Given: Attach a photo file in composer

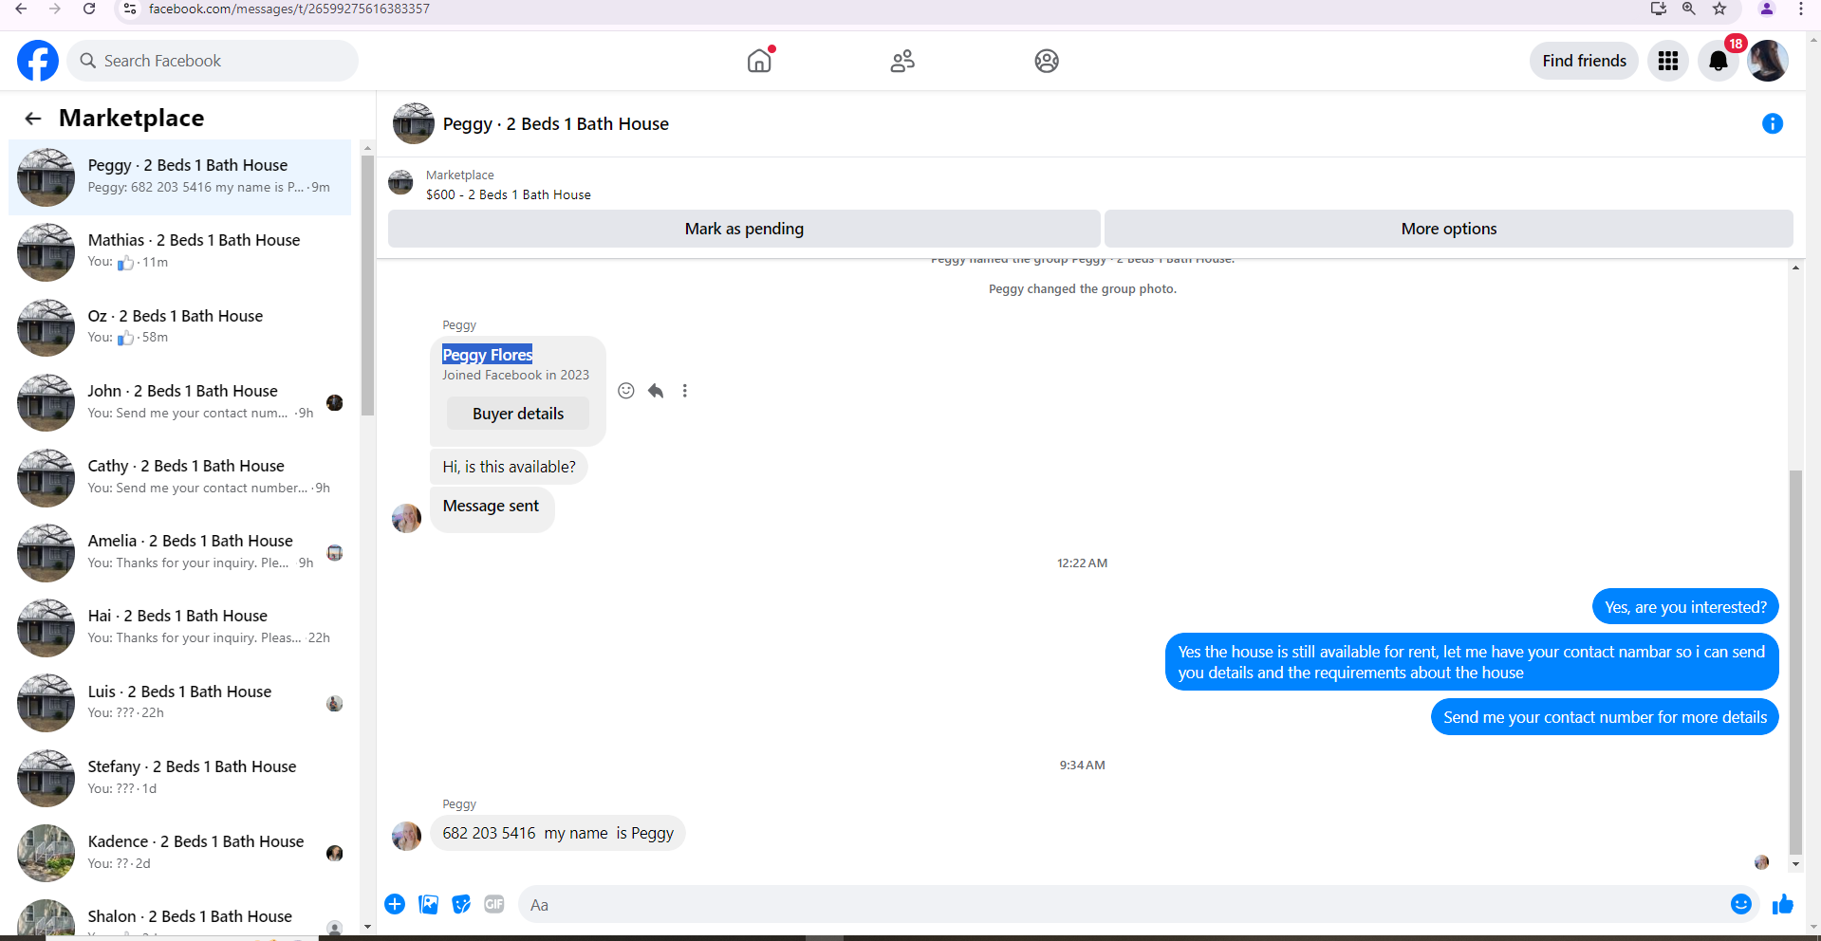Looking at the screenshot, I should point(429,904).
